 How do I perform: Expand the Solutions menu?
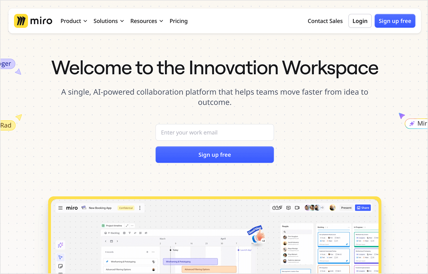(108, 21)
